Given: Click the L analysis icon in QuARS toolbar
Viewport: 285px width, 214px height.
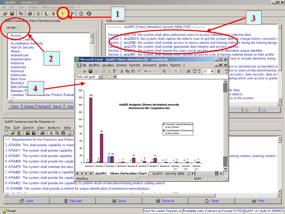Looking at the screenshot, I should (46, 13).
